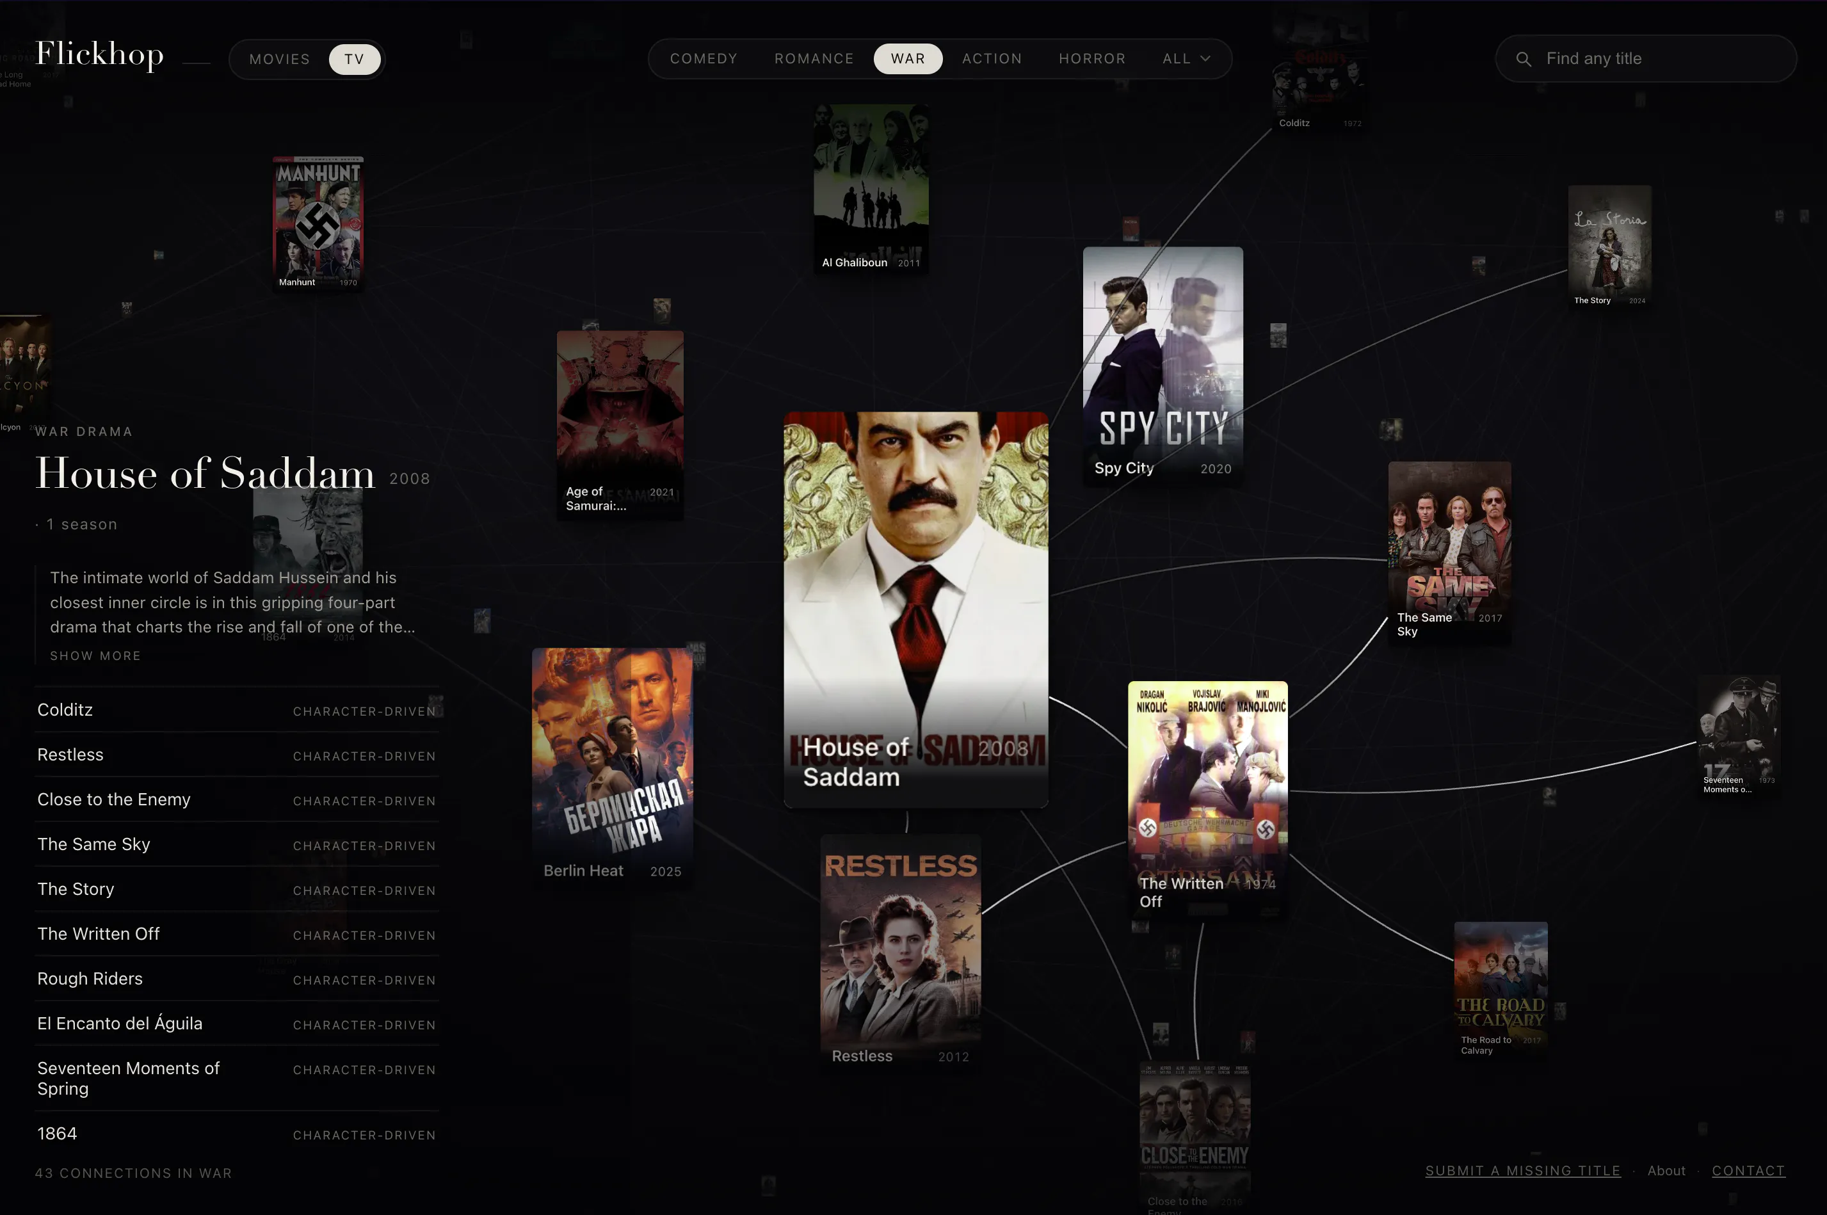Image resolution: width=1827 pixels, height=1215 pixels.
Task: Select 1864 list row
Action: coord(237,1134)
